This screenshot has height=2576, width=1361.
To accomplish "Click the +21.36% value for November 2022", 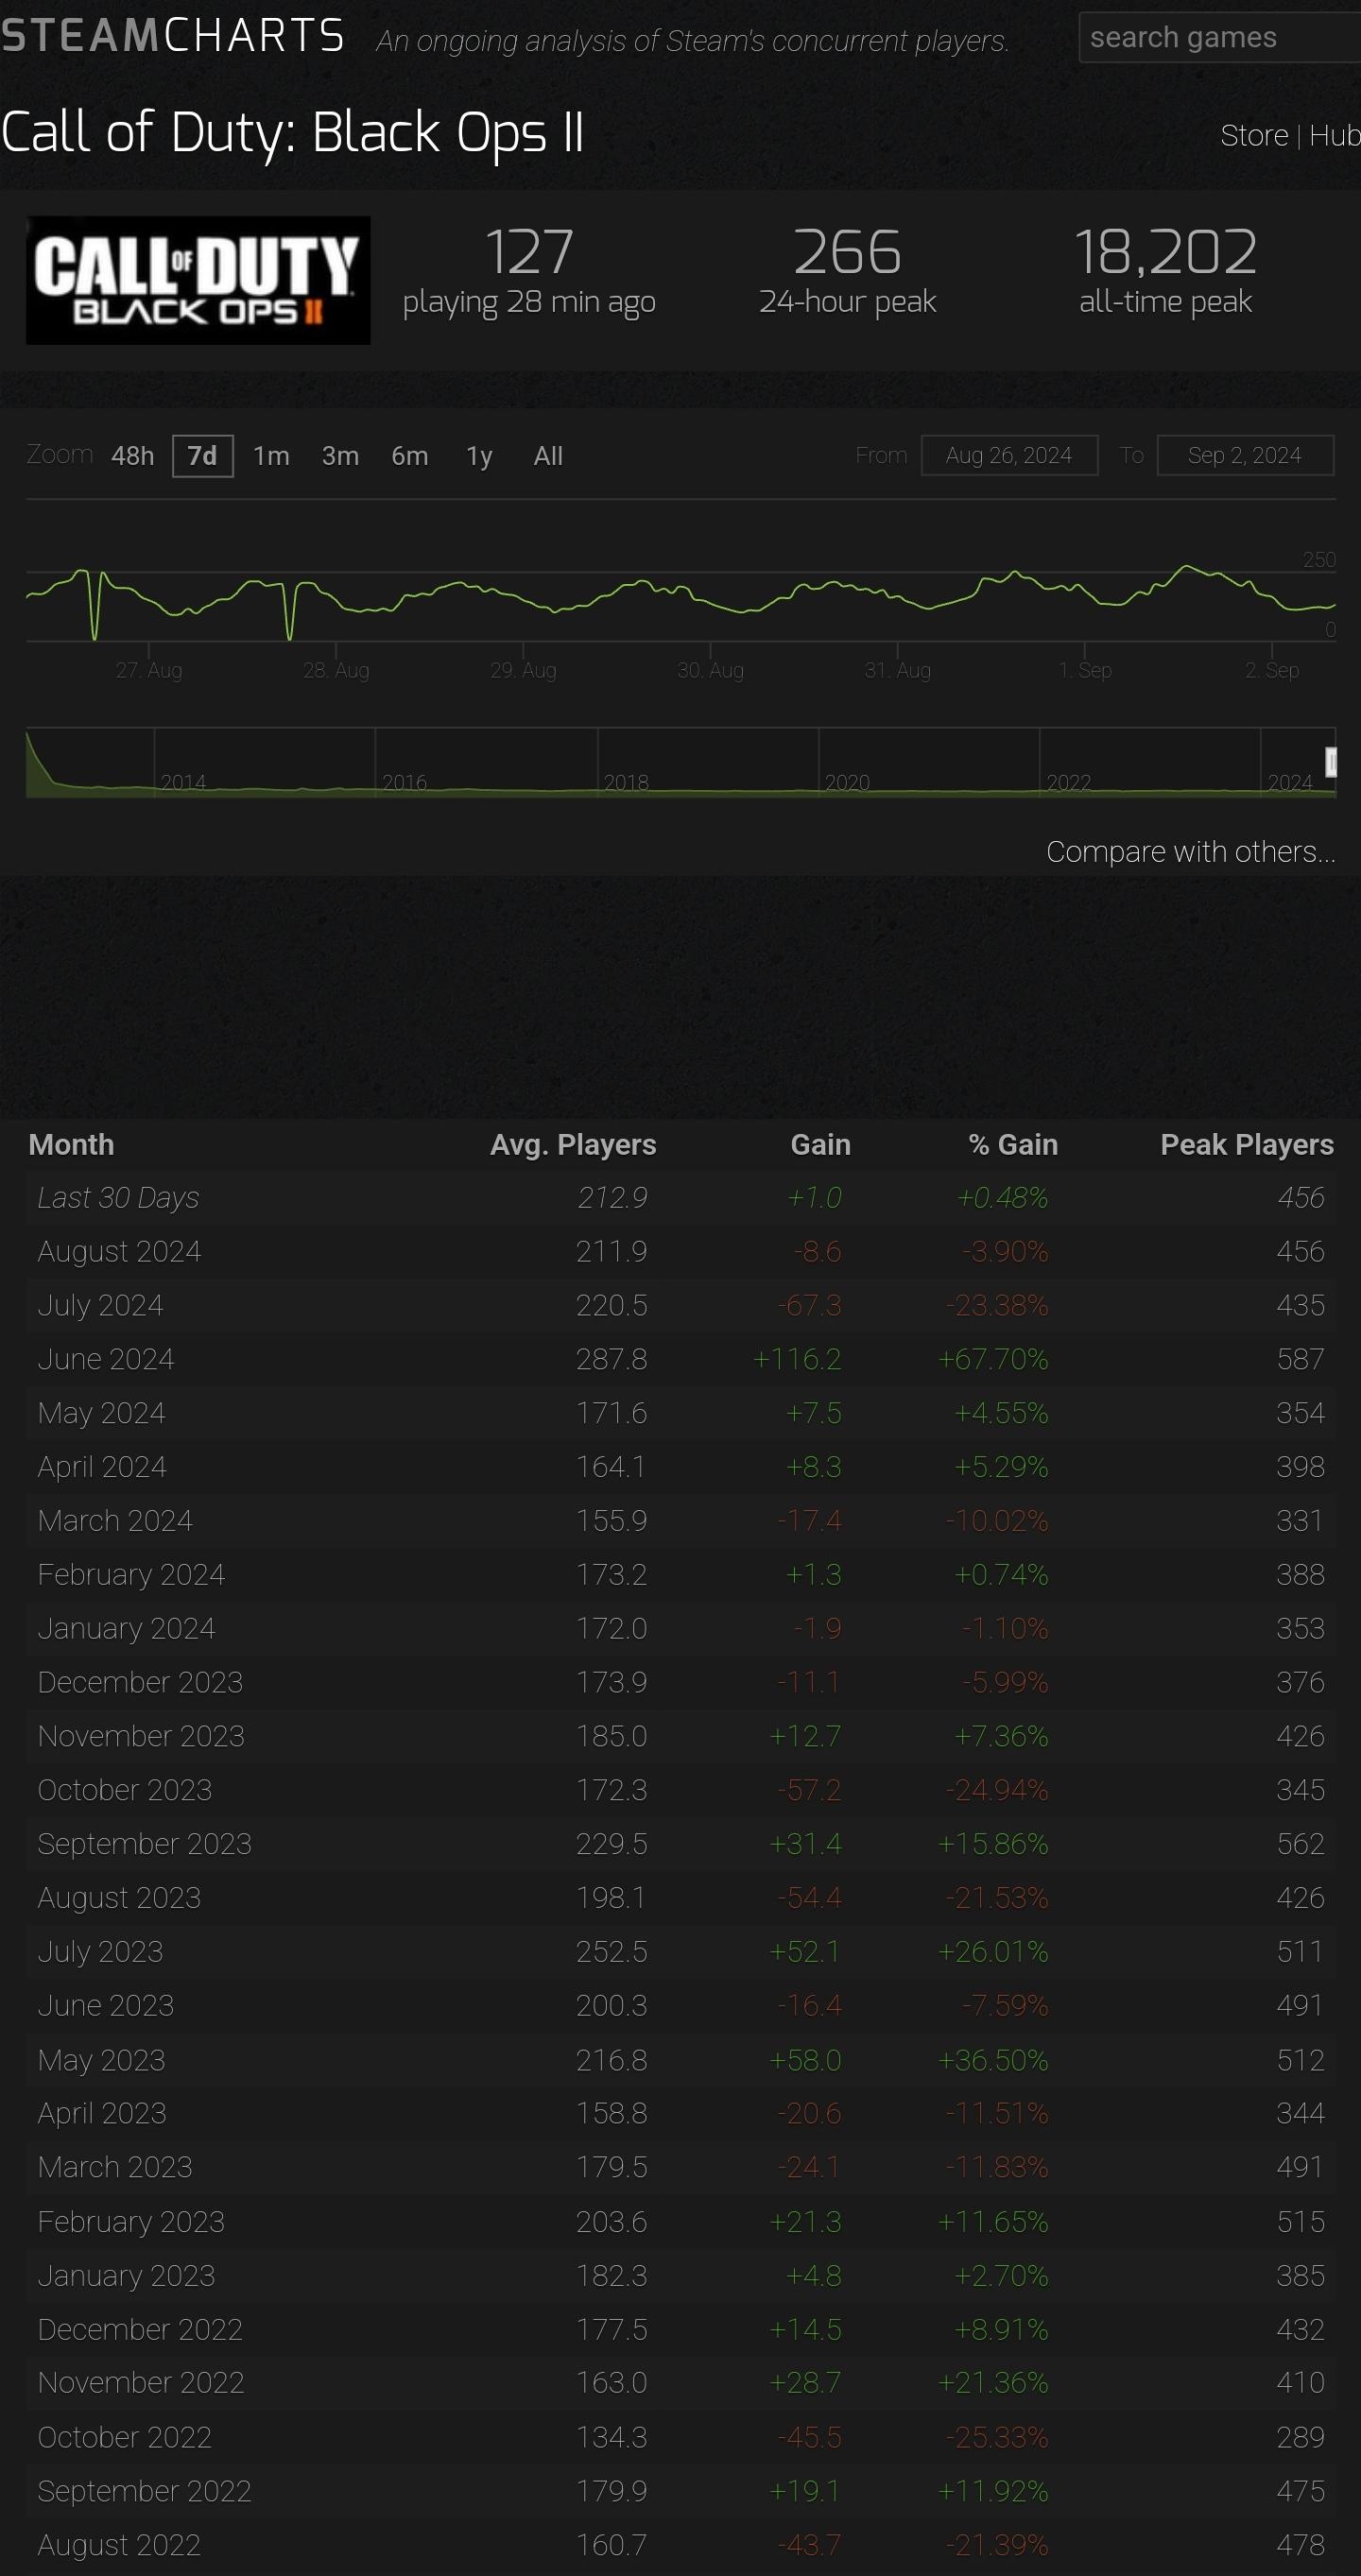I will click(993, 2383).
